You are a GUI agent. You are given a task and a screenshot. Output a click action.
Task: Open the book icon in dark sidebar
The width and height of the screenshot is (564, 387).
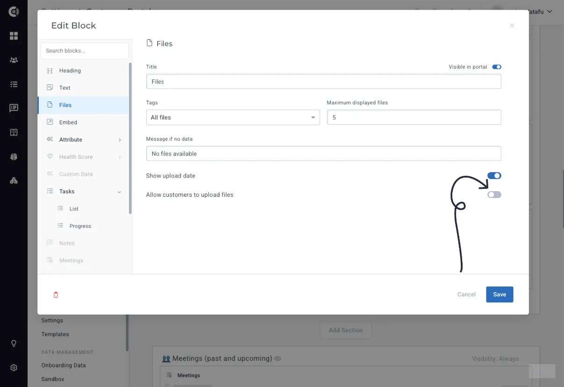pos(14,132)
